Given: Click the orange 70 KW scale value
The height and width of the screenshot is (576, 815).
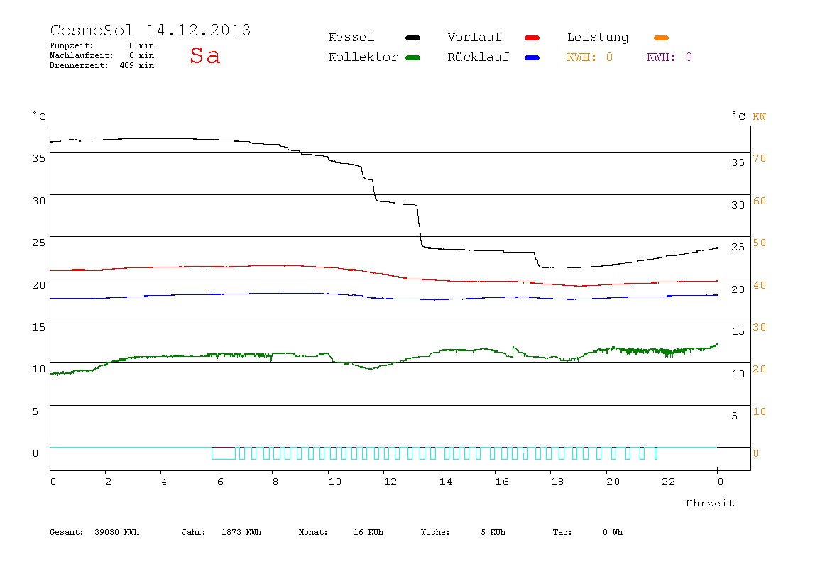Looking at the screenshot, I should [760, 158].
